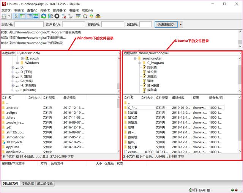Expand the D: drive node
The width and height of the screenshot is (243, 193).
[x=13, y=67]
